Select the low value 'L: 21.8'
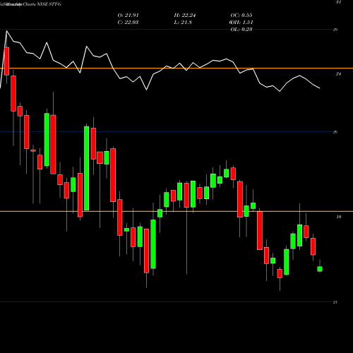353x353 pixels. click(x=183, y=23)
